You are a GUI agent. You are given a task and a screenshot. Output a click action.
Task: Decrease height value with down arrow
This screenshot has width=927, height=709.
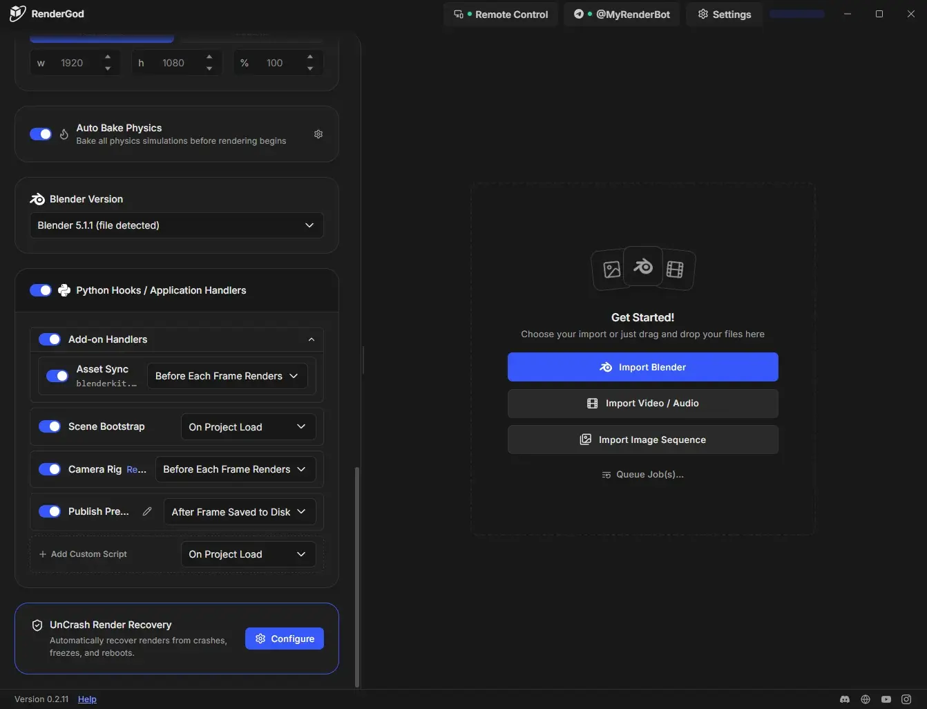(209, 68)
